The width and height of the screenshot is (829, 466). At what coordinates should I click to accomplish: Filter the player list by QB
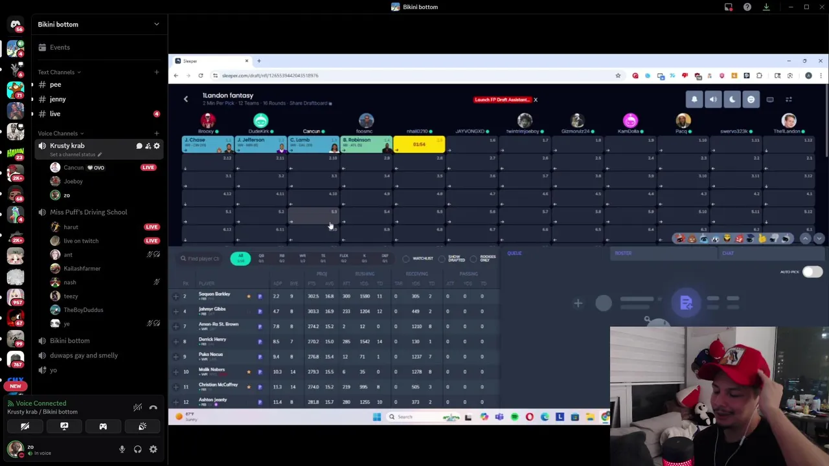[262, 258]
